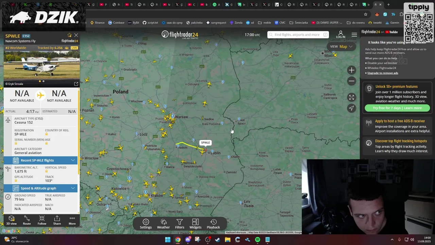Open the Śmieciarka bookmarks folder

[x=299, y=23]
